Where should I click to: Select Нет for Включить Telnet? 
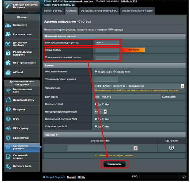[x=103, y=104]
